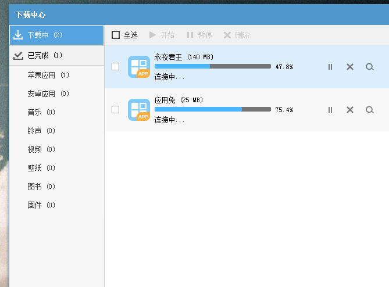Viewport: 389px width, 287px height.
Task: Switch to the 已完成 completed tab
Action: tap(56, 56)
